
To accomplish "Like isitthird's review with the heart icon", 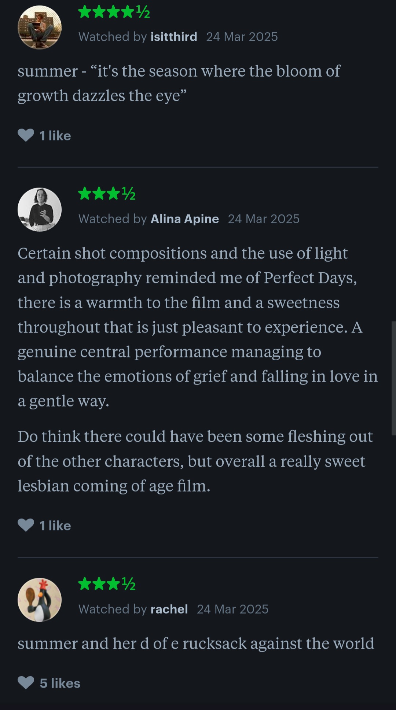I will coord(26,135).
